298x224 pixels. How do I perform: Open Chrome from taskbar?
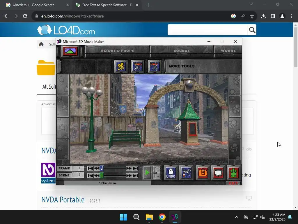click(x=162, y=217)
